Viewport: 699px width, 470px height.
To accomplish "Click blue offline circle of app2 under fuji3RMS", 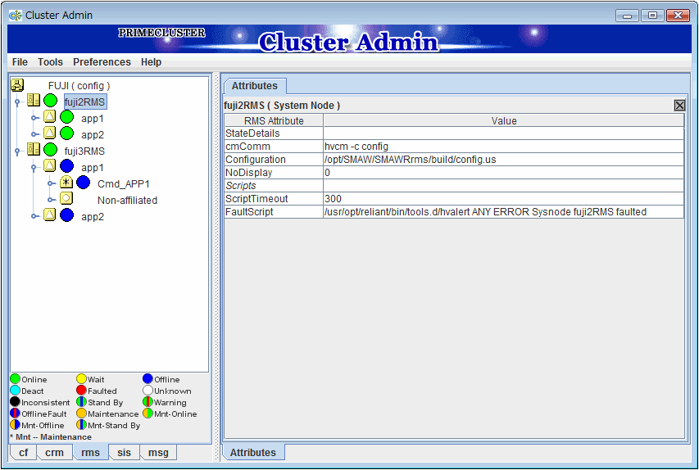I will click(x=67, y=215).
